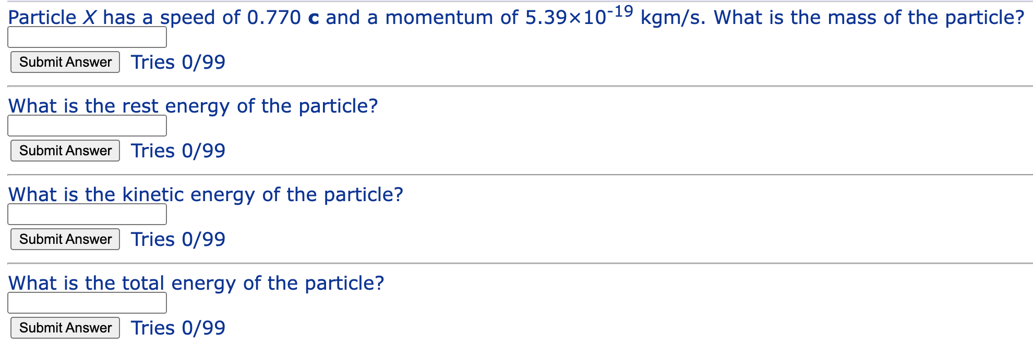Screen dimensions: 1033x346
Task: Click 'Tries 0/99' beside the mass question
Action: 177,62
